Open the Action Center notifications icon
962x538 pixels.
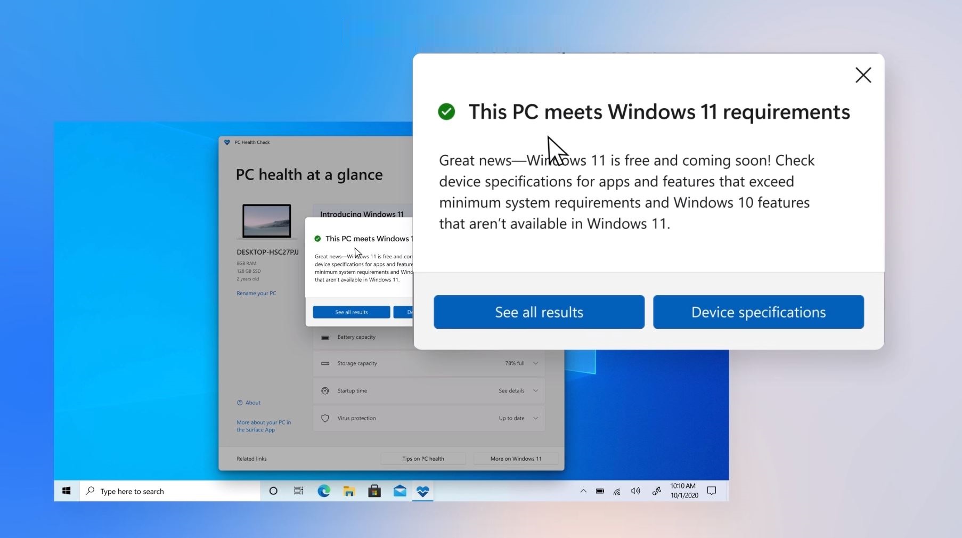coord(712,491)
